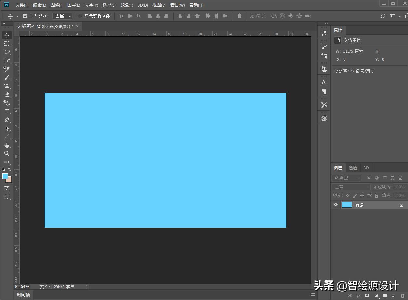Open the 图层 auto-select dropdown
Screen dimensions: 408x300
(x=62, y=16)
